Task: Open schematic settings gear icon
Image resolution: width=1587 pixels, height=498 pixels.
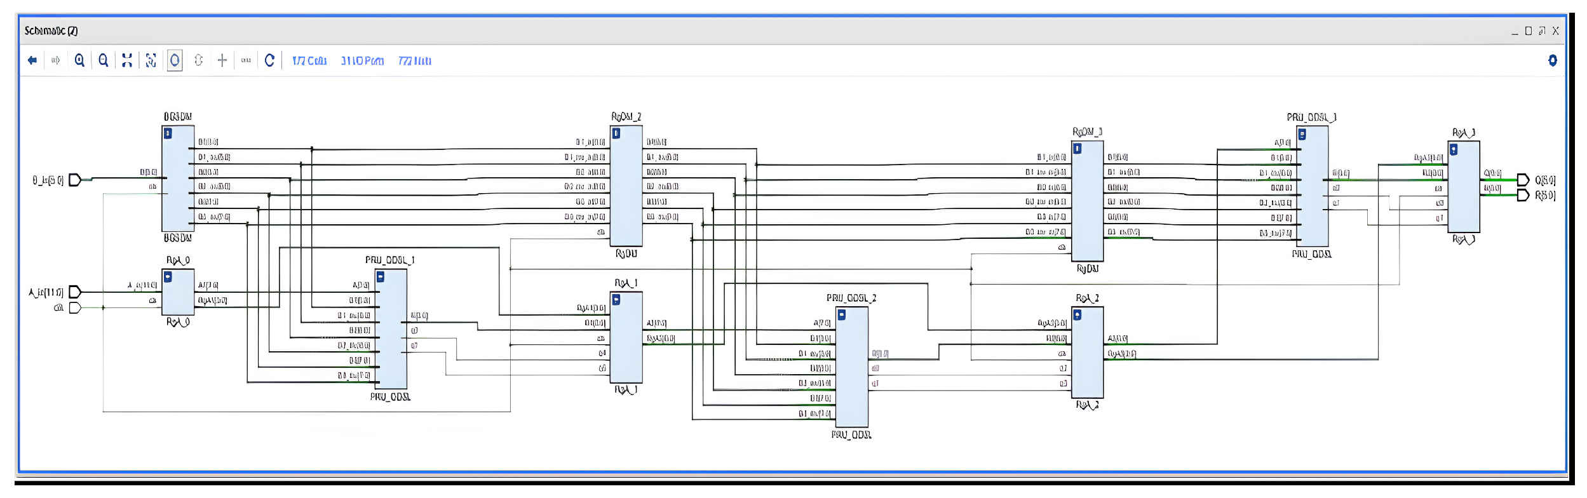Action: (1552, 60)
